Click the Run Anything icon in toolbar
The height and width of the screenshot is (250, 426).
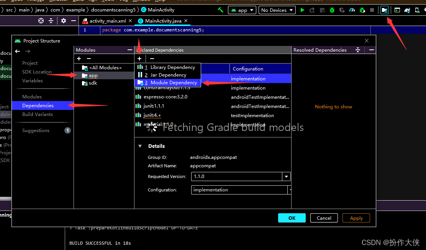click(397, 10)
